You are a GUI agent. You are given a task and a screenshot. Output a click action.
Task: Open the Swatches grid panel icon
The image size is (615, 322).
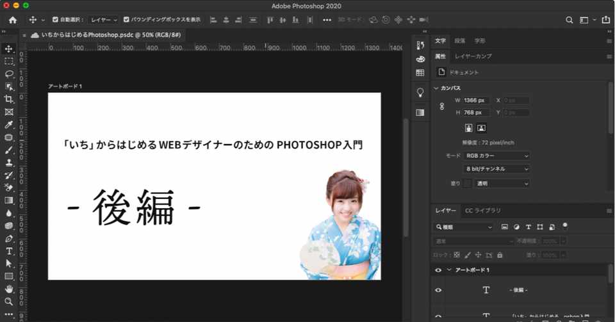[420, 73]
